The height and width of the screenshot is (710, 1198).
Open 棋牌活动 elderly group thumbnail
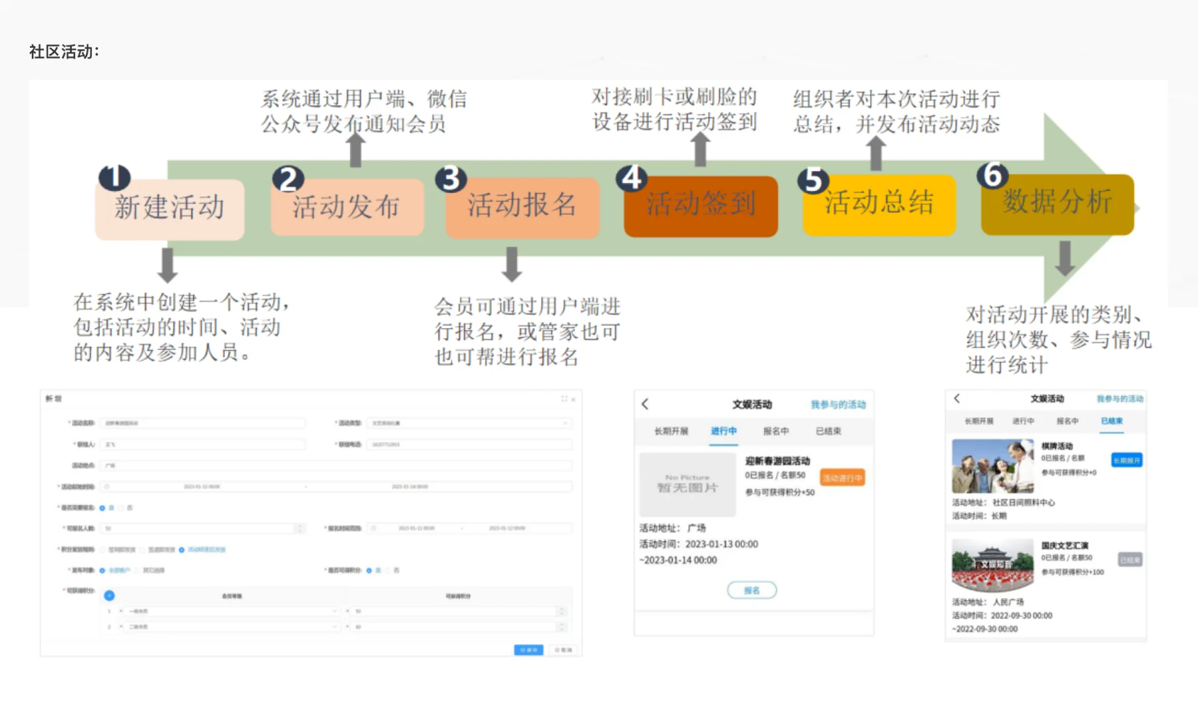point(992,466)
